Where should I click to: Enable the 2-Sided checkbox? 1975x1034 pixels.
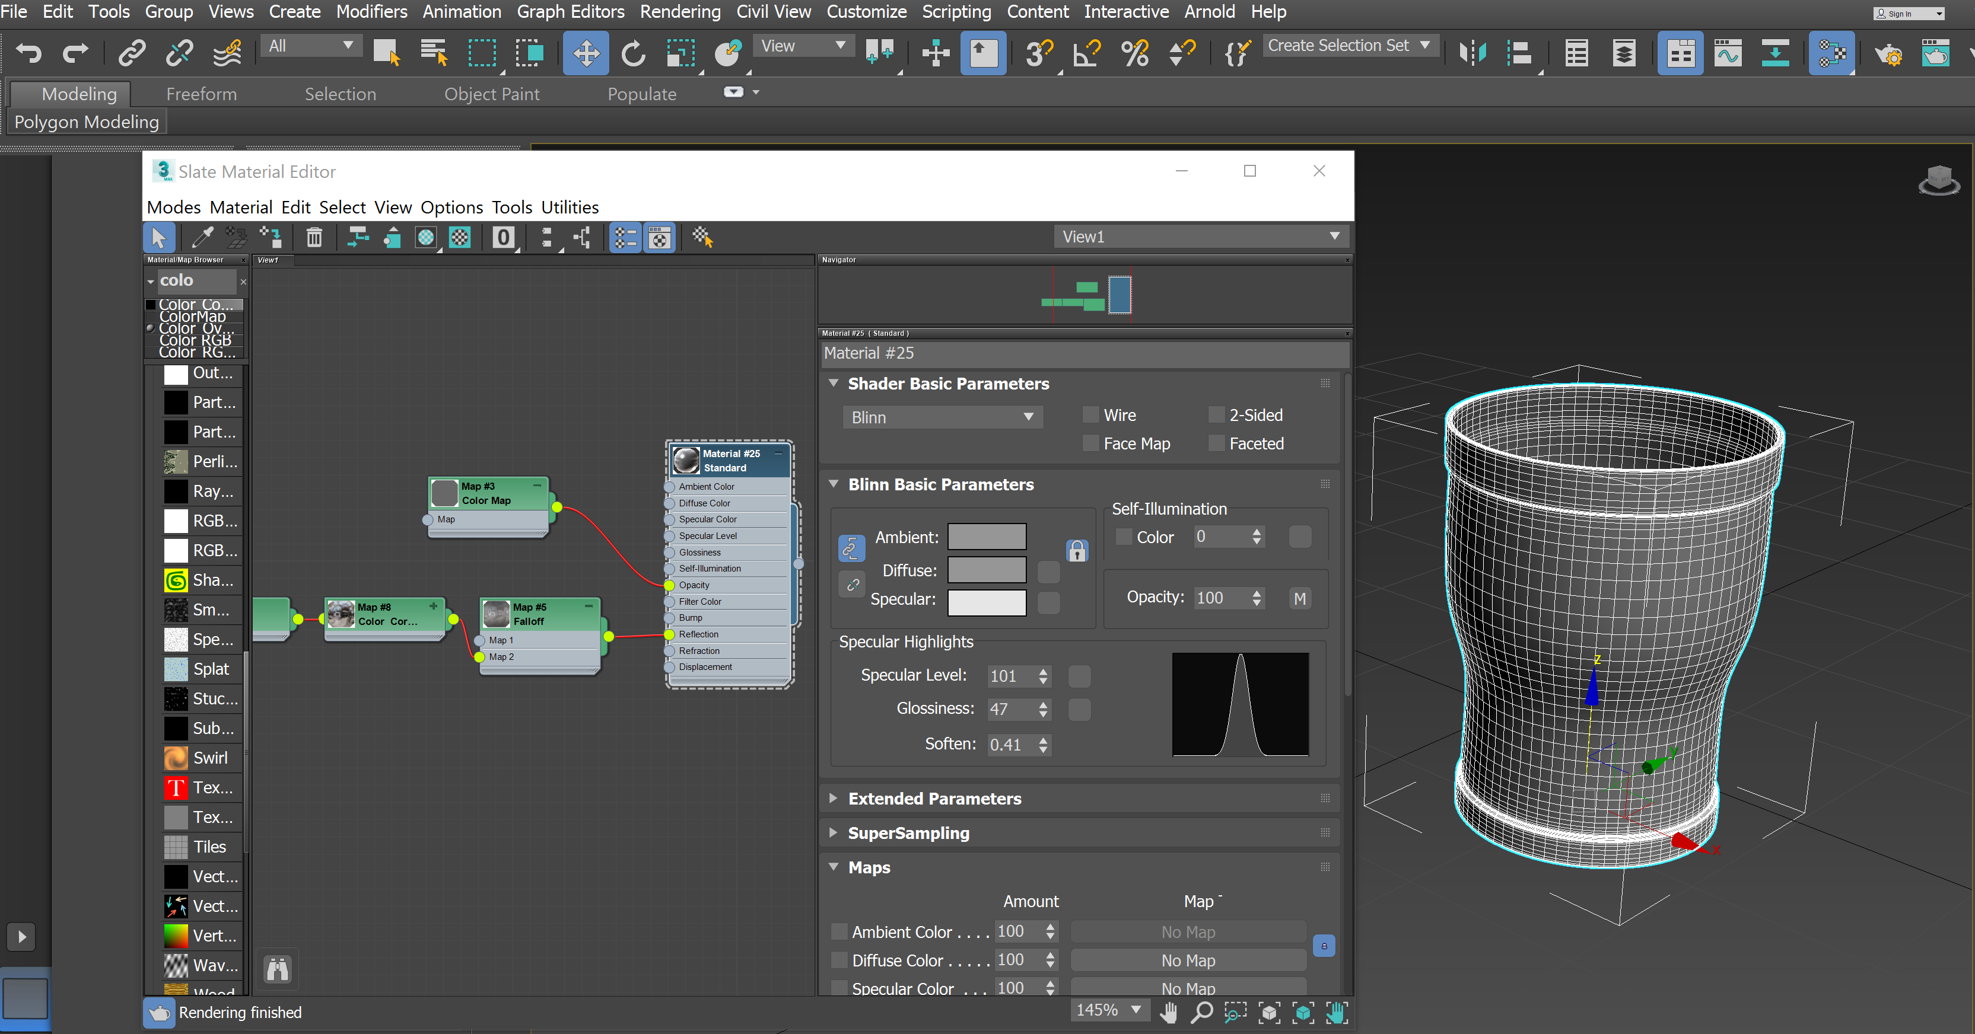[x=1216, y=414]
